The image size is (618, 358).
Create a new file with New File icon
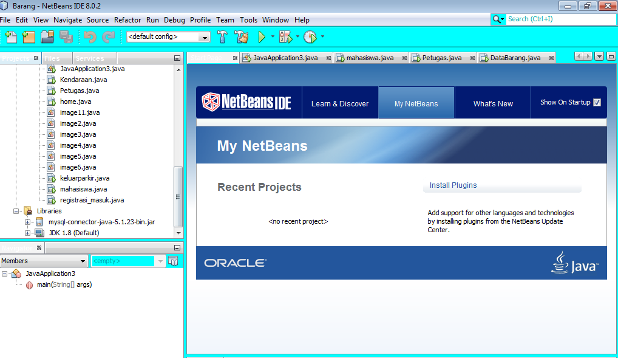pos(11,37)
